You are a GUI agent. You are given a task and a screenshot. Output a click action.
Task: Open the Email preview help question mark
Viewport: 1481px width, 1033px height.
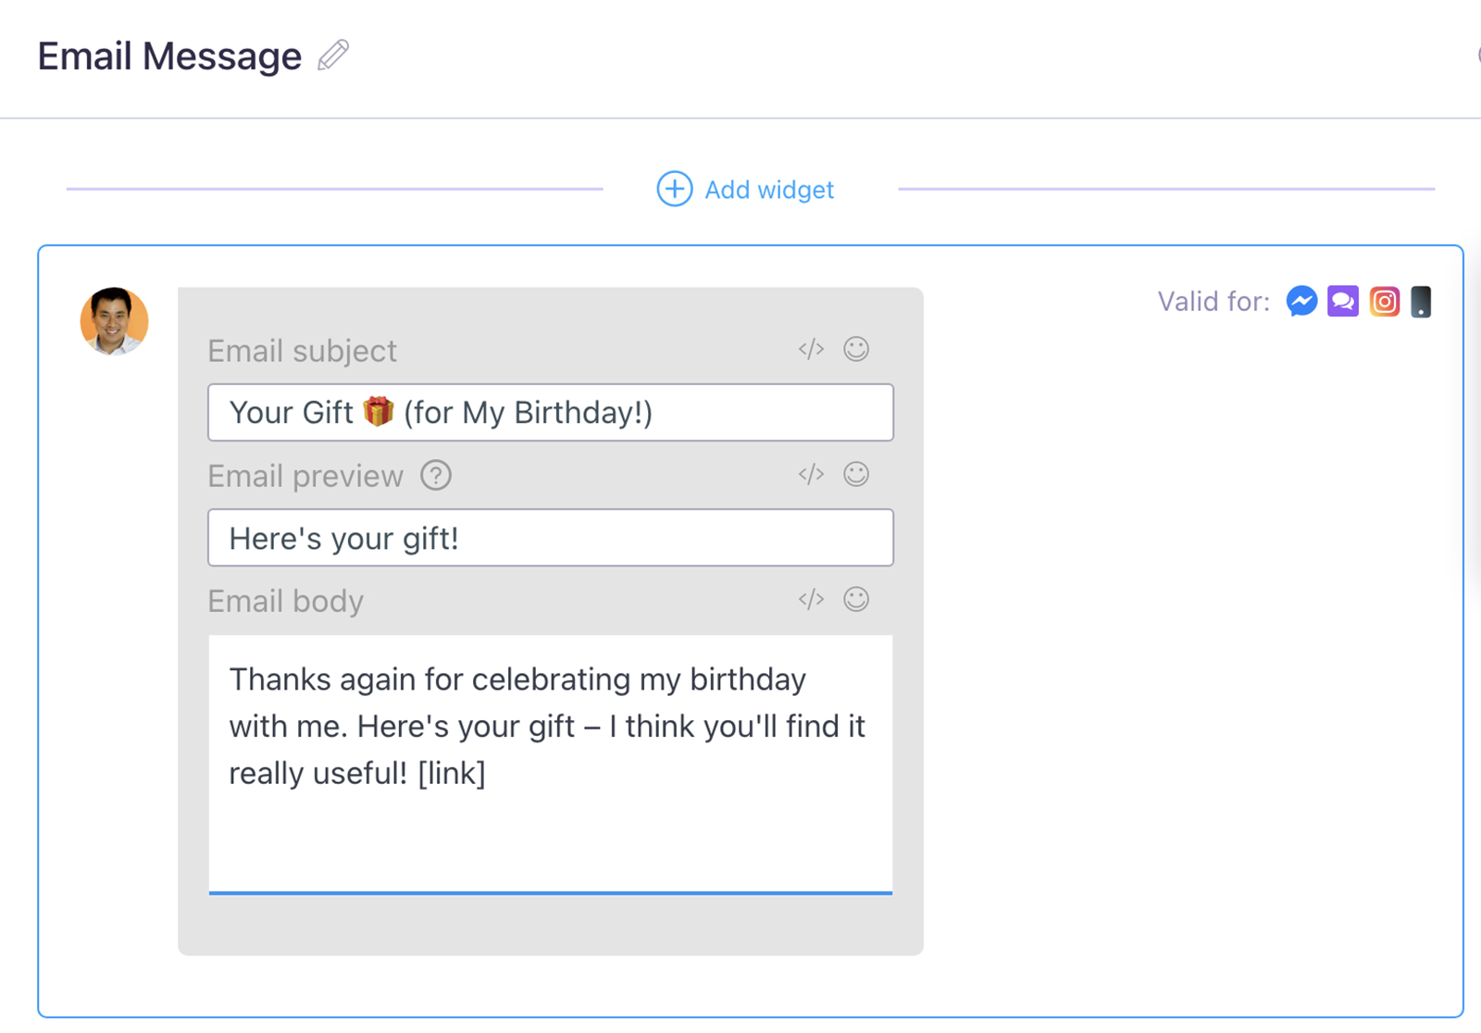(x=436, y=476)
